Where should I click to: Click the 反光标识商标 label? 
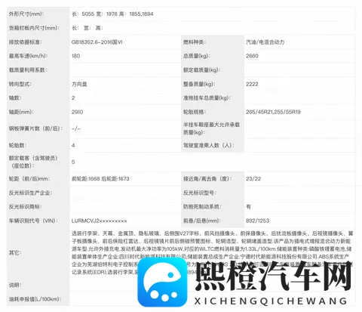tap(26, 207)
